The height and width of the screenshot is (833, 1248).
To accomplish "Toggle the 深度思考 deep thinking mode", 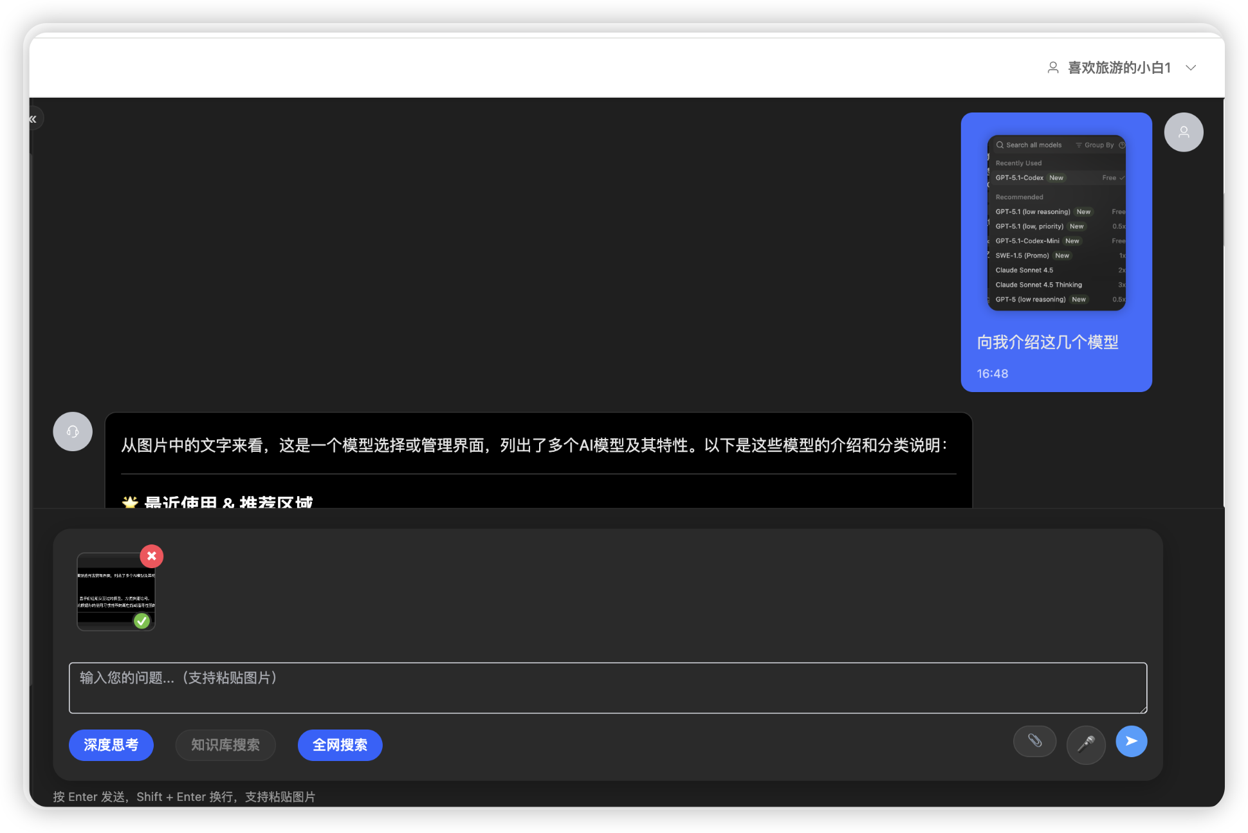I will [111, 745].
